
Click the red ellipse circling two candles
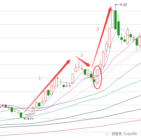point(97,77)
